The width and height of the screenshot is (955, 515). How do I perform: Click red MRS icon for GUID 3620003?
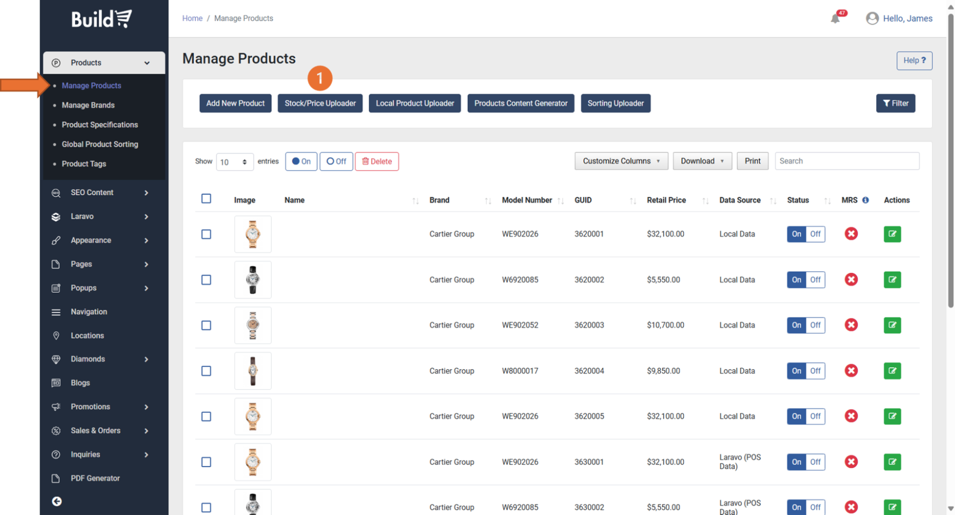click(851, 325)
